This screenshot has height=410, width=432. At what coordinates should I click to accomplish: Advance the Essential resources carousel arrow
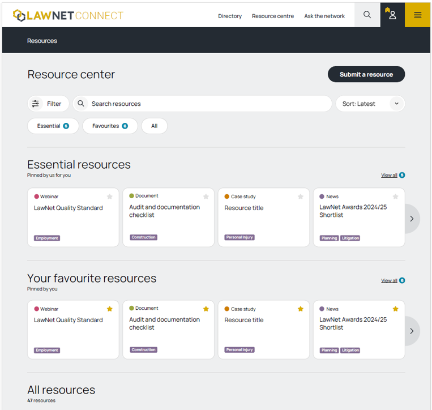(x=412, y=219)
